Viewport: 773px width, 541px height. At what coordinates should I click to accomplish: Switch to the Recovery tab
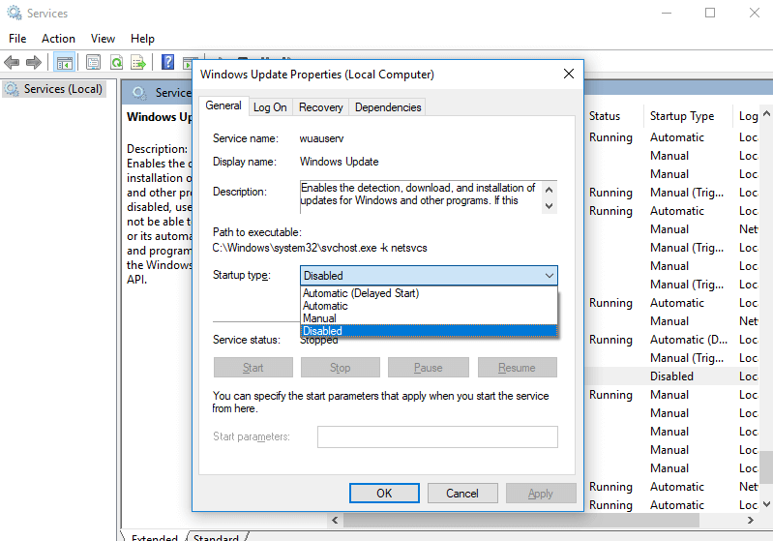click(320, 107)
